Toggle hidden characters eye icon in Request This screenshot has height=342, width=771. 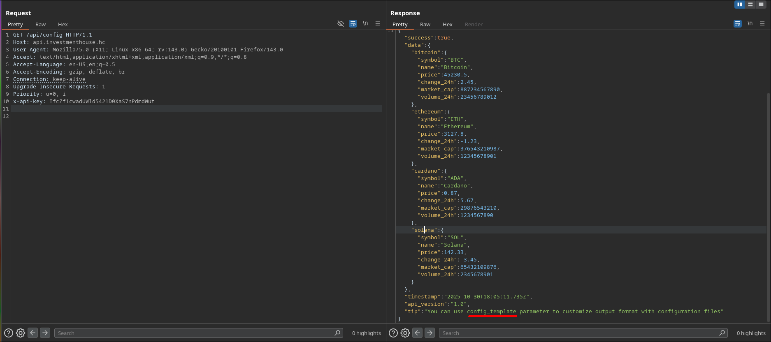(341, 24)
